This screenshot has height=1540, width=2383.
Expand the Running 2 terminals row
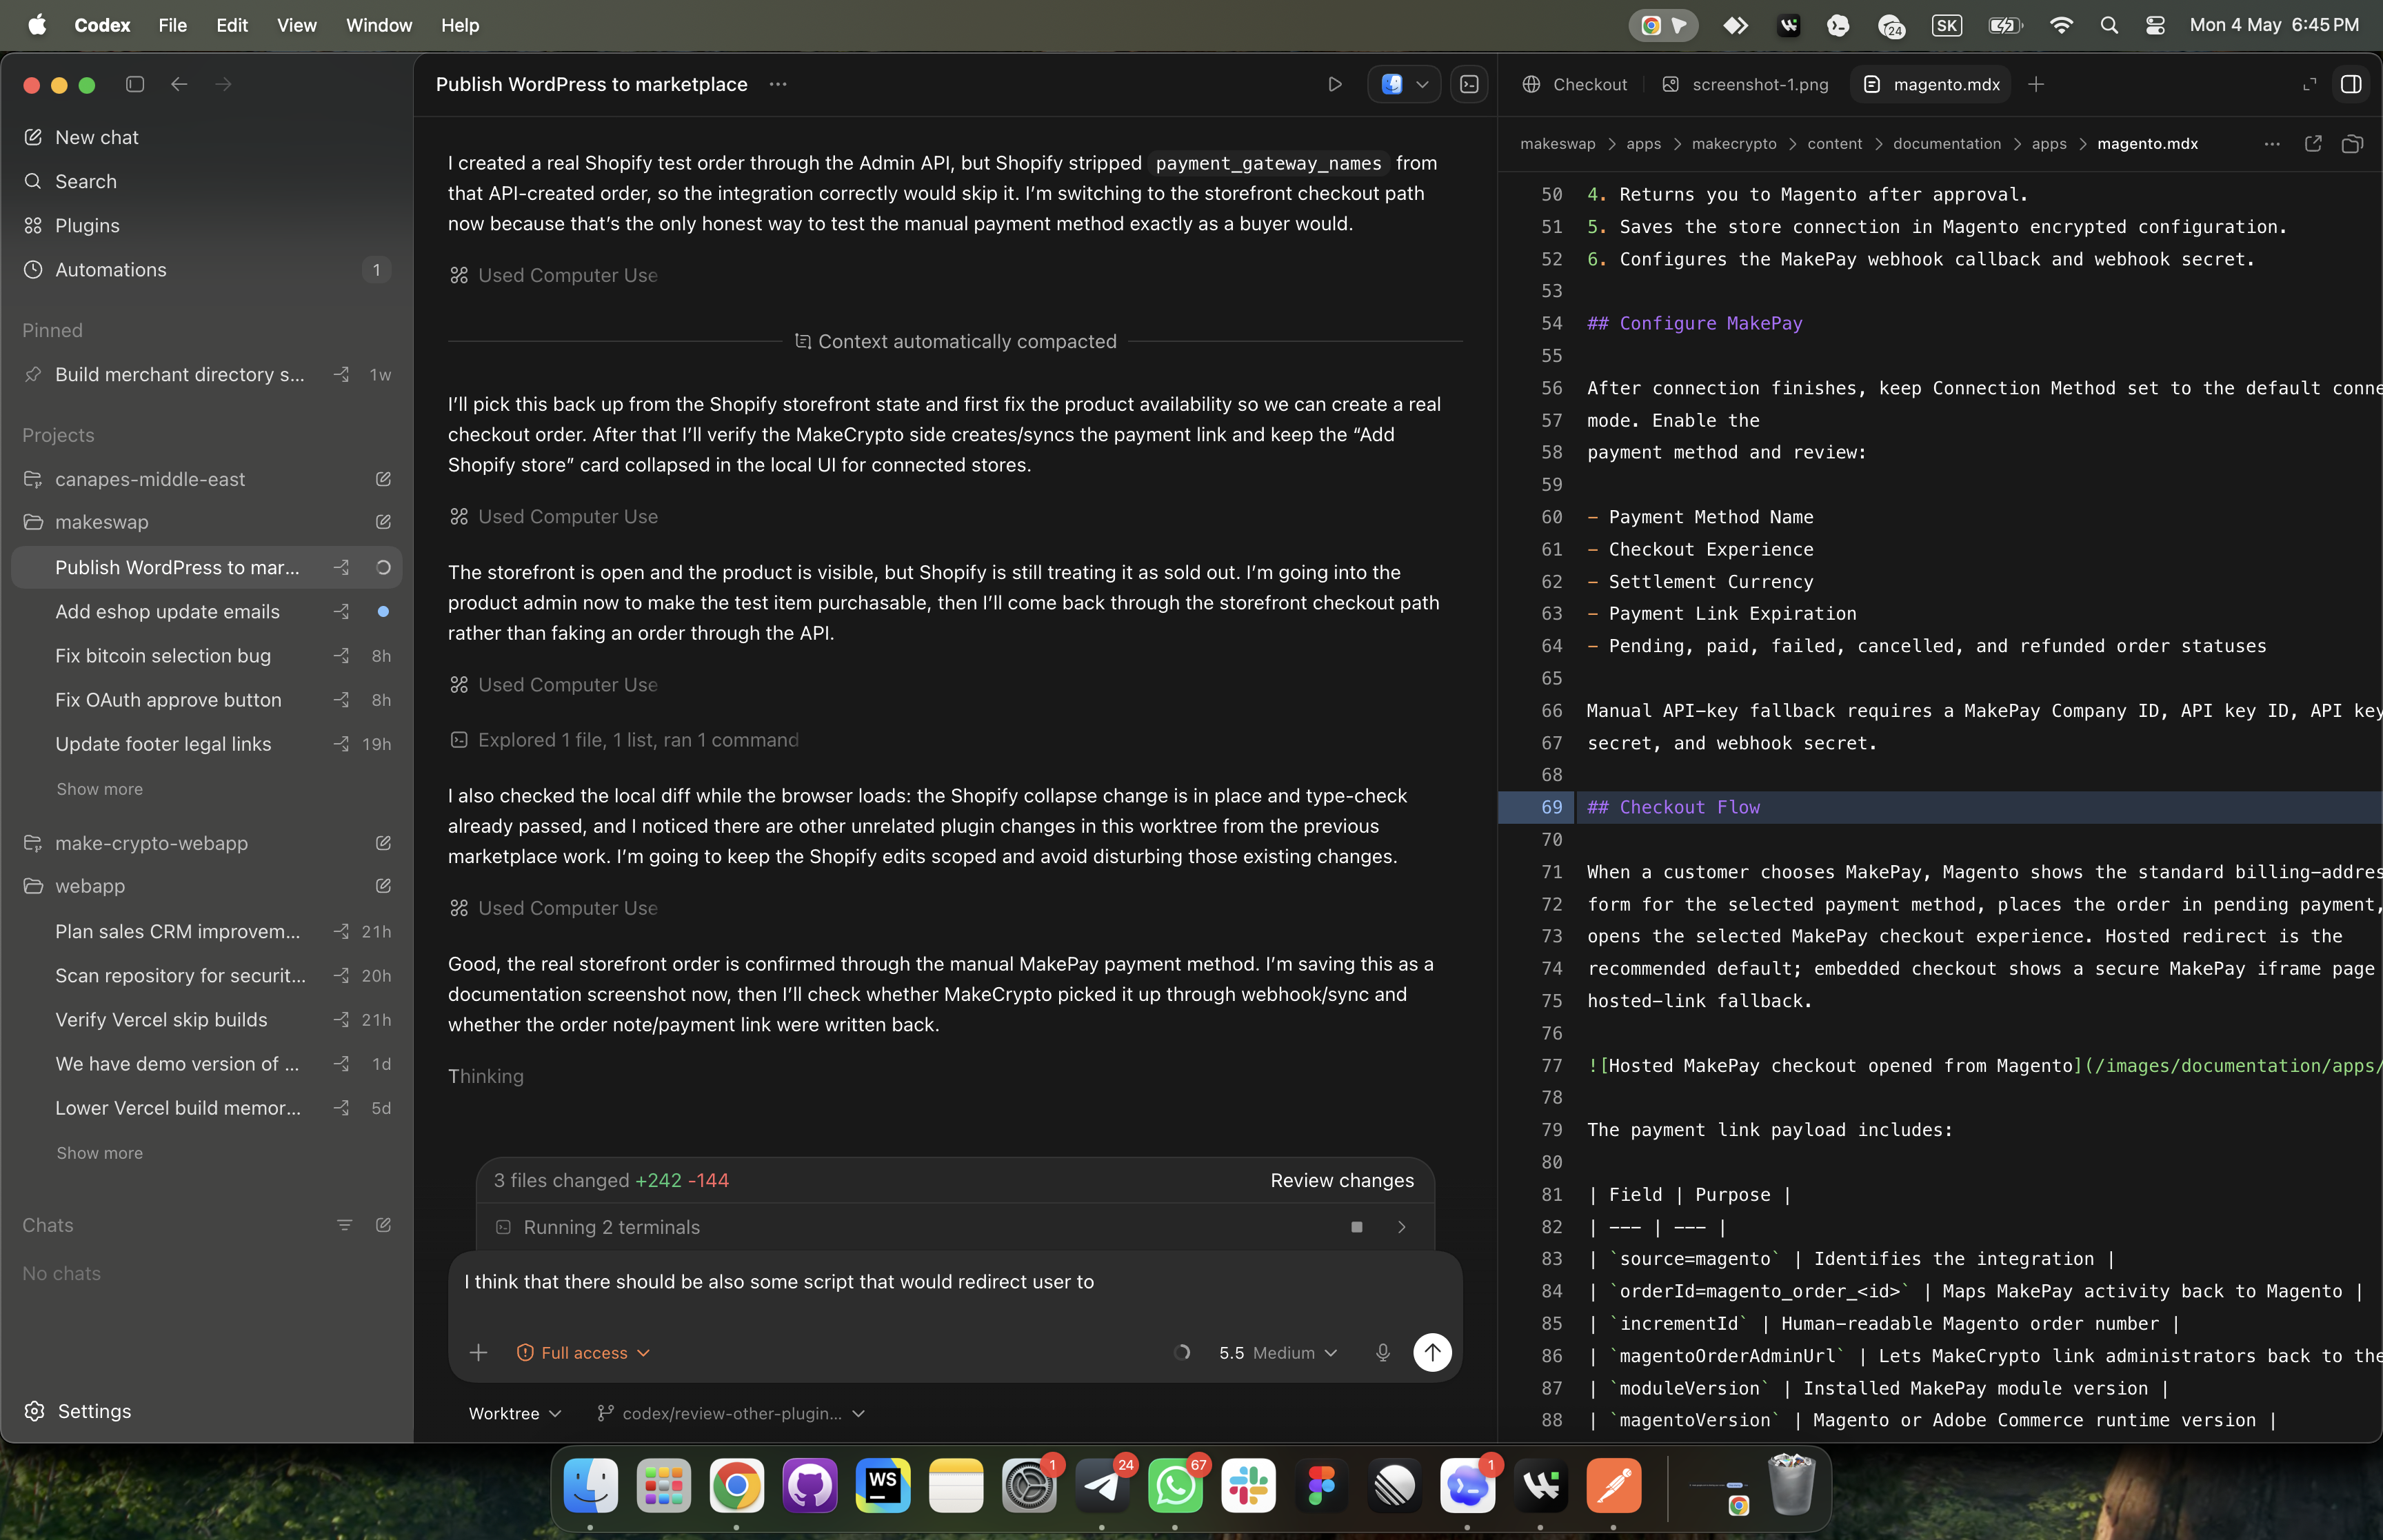click(x=1401, y=1227)
